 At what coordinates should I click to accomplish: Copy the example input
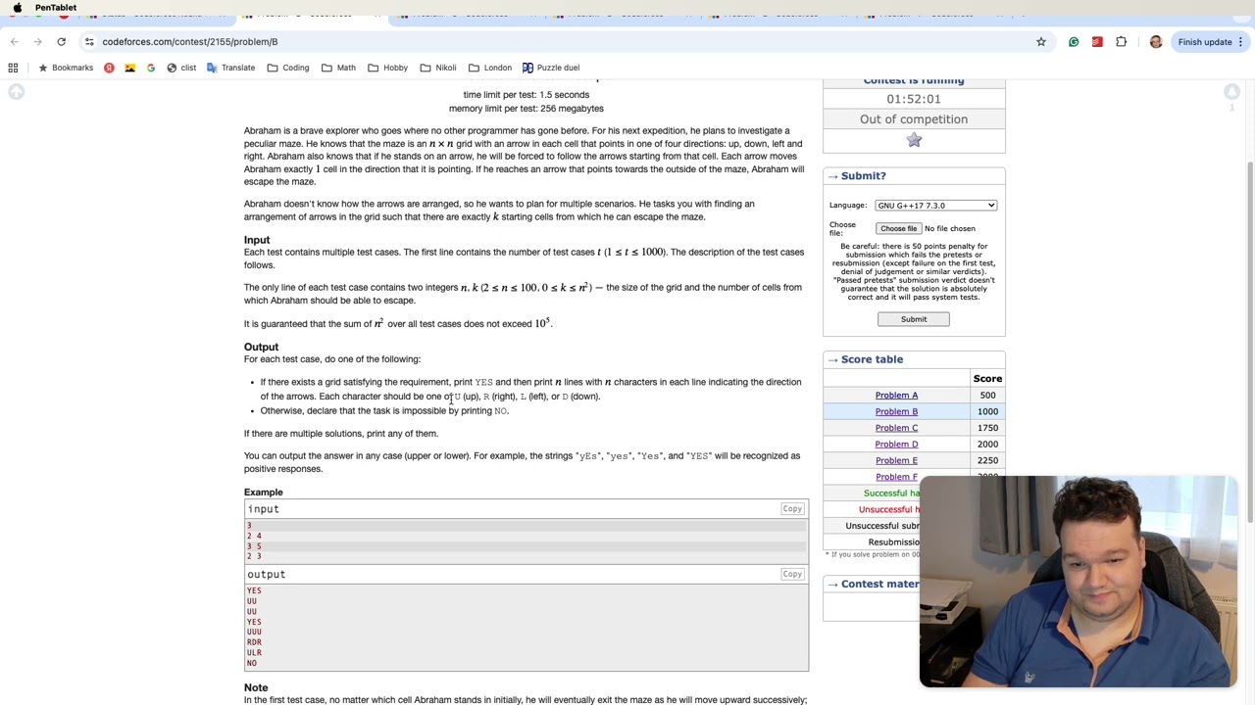pyautogui.click(x=792, y=509)
